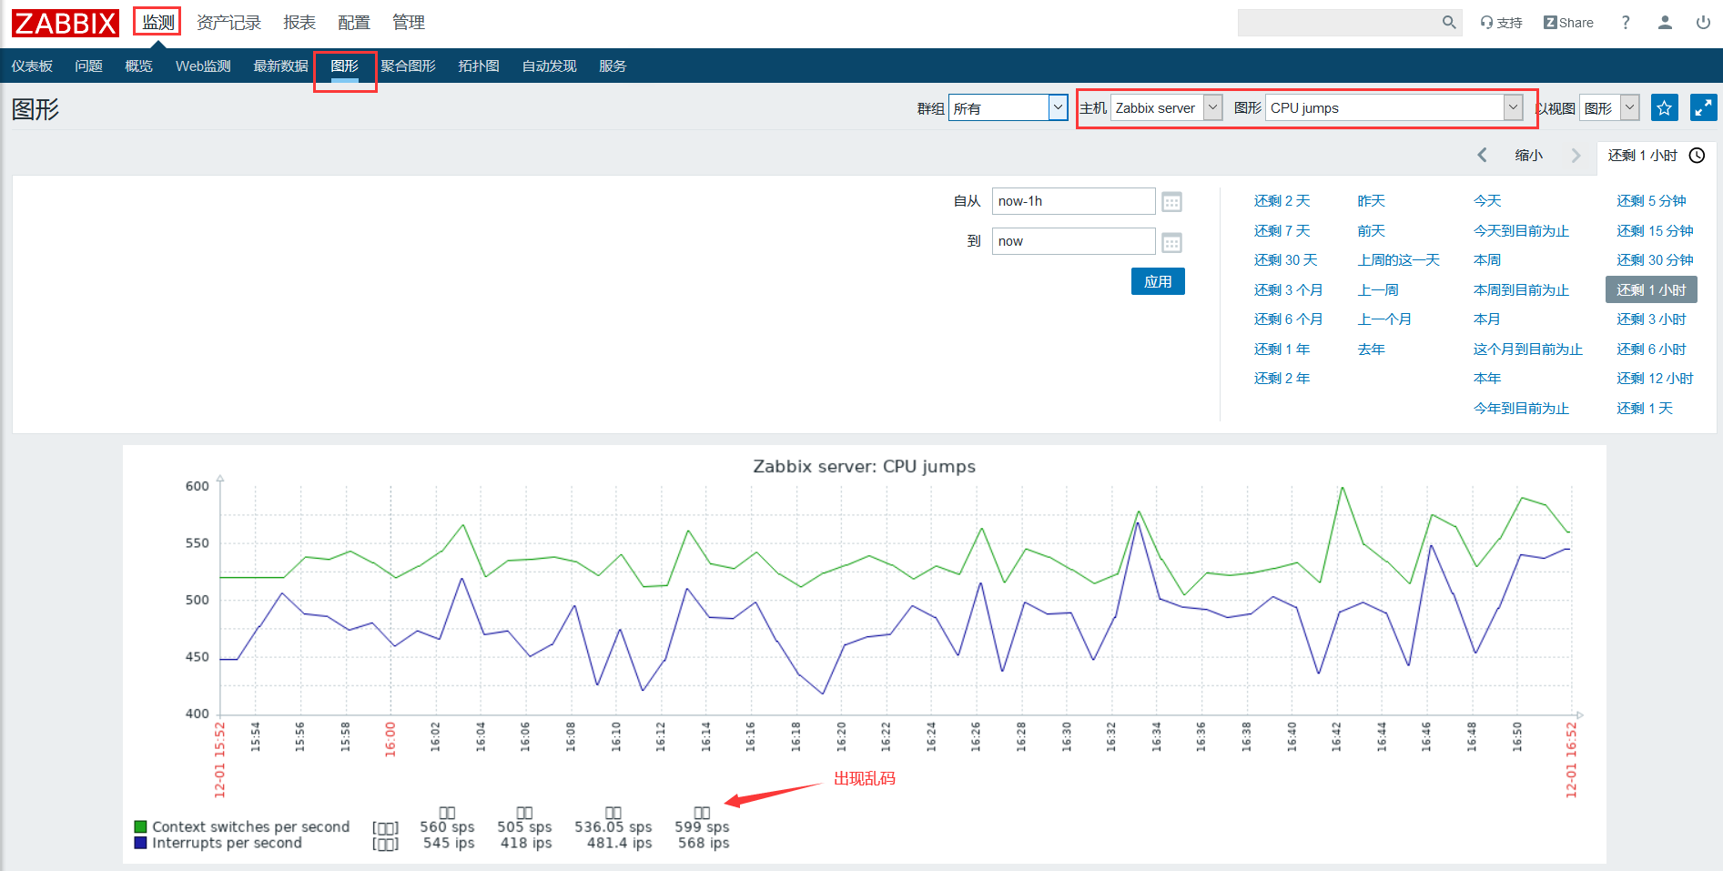The width and height of the screenshot is (1723, 871).
Task: Go to Web监测 submenu
Action: [203, 66]
